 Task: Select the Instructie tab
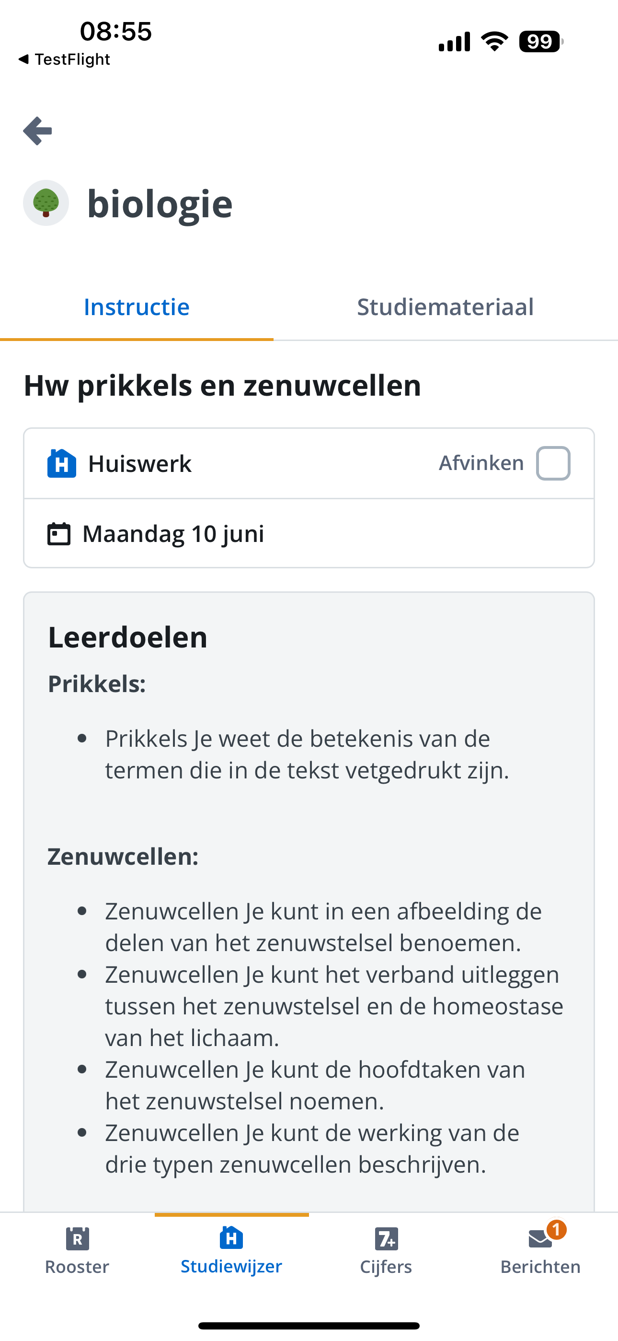click(137, 306)
